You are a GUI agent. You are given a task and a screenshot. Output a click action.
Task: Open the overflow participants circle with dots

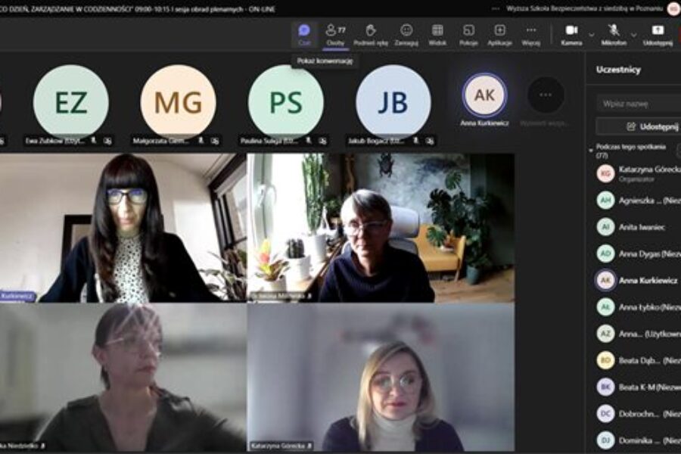click(546, 95)
